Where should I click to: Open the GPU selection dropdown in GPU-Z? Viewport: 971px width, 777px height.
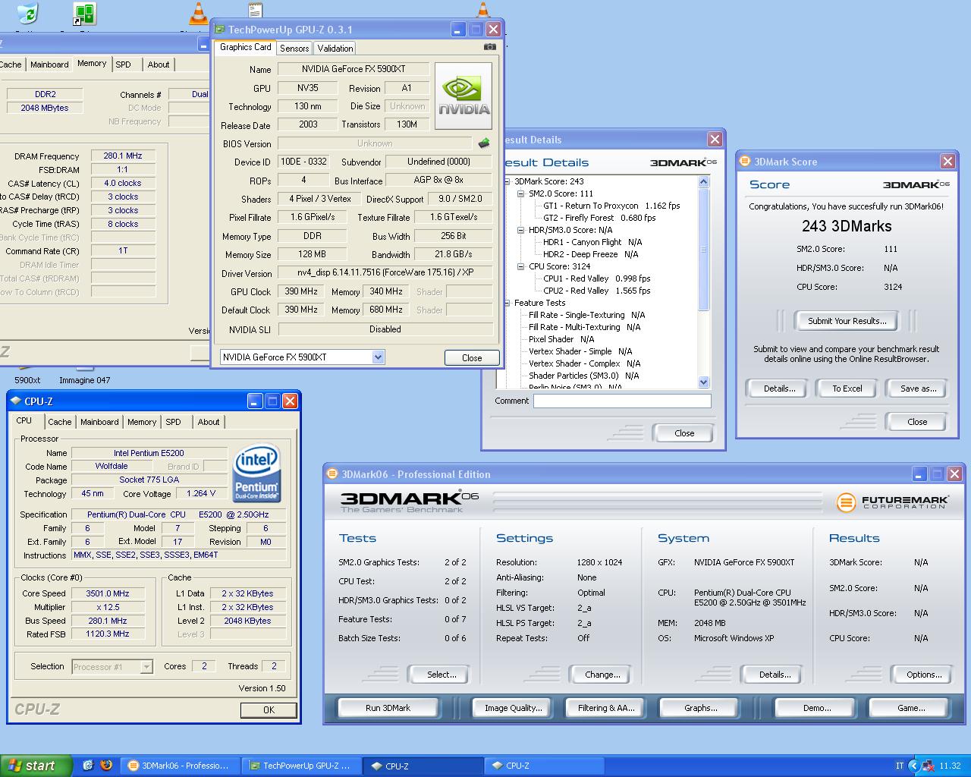click(379, 357)
